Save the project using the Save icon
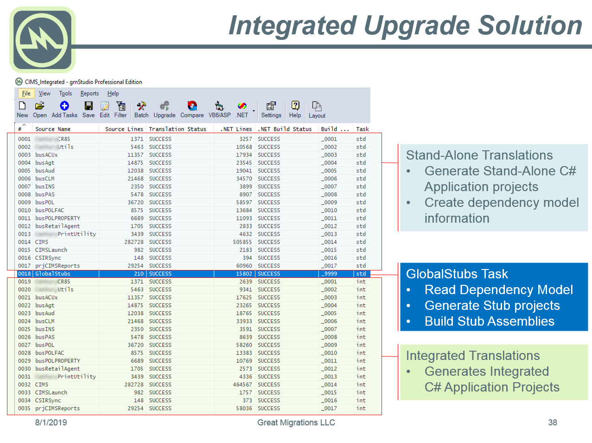The height and width of the screenshot is (443, 592). [88, 106]
